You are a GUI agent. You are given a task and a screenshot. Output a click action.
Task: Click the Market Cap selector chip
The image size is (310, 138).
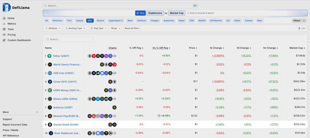[x=177, y=13]
